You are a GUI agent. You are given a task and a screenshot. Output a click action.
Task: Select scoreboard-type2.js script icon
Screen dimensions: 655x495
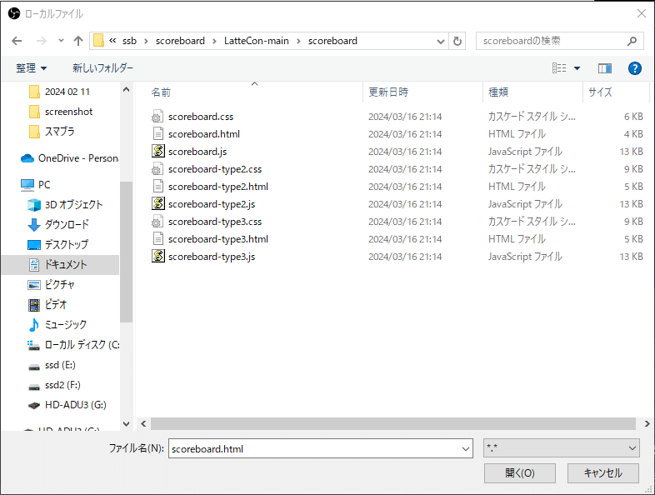157,204
